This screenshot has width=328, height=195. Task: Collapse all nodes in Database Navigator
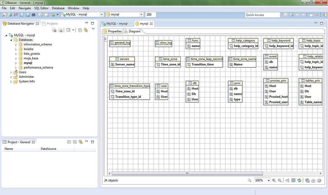(80, 30)
